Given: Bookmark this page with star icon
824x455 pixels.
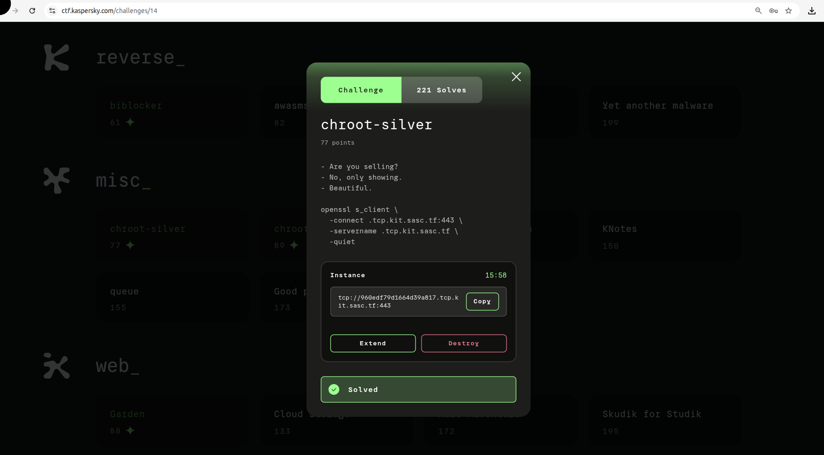Looking at the screenshot, I should point(789,11).
